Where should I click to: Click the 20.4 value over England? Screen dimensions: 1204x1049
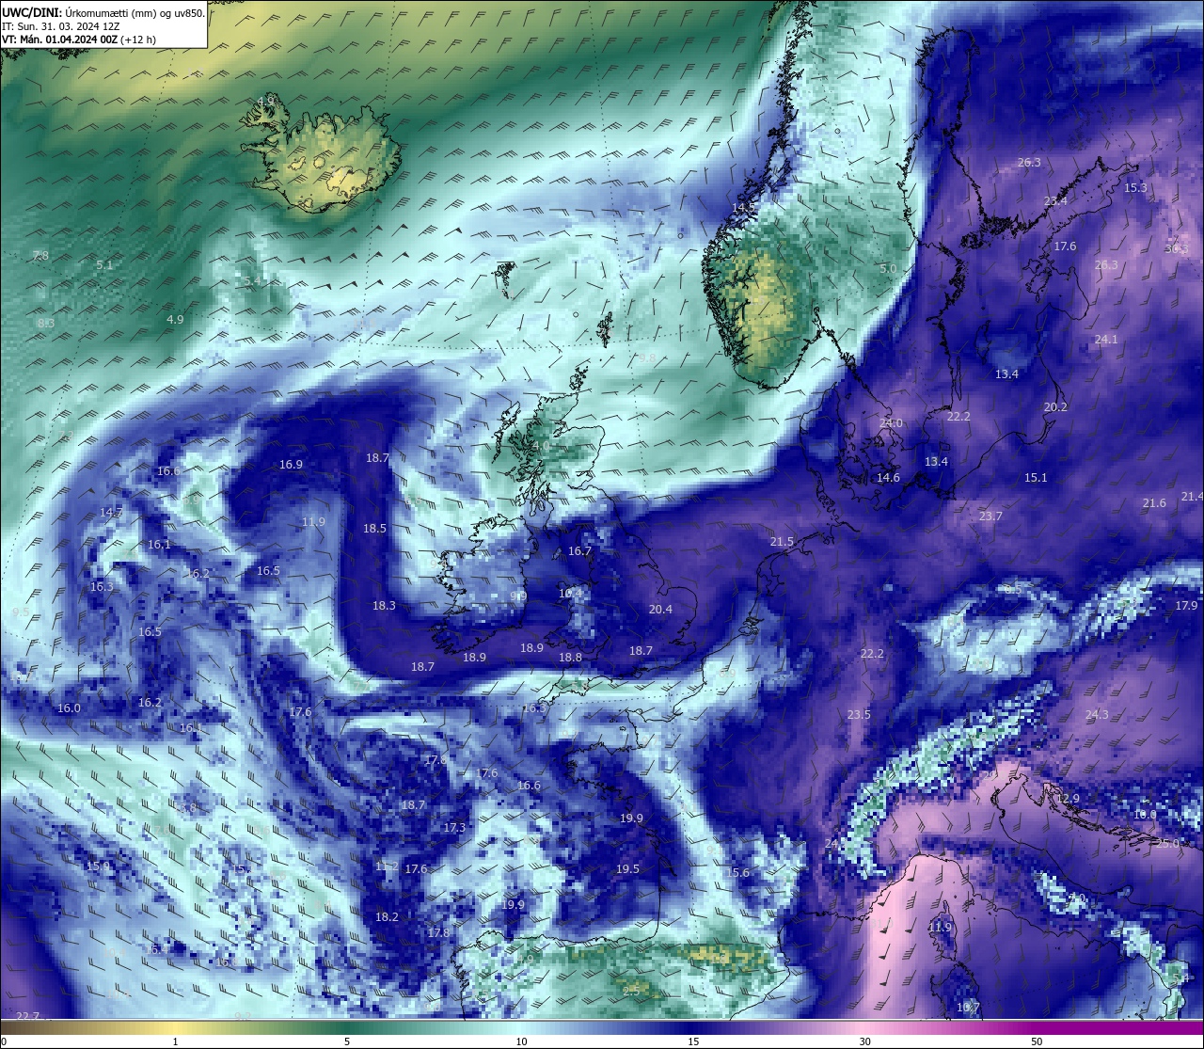tap(660, 609)
